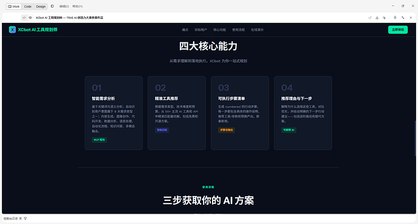Screen dimensions: 418x224
Task: Click the XCbot AI 工具规划师 brand title
Action: 38,30
